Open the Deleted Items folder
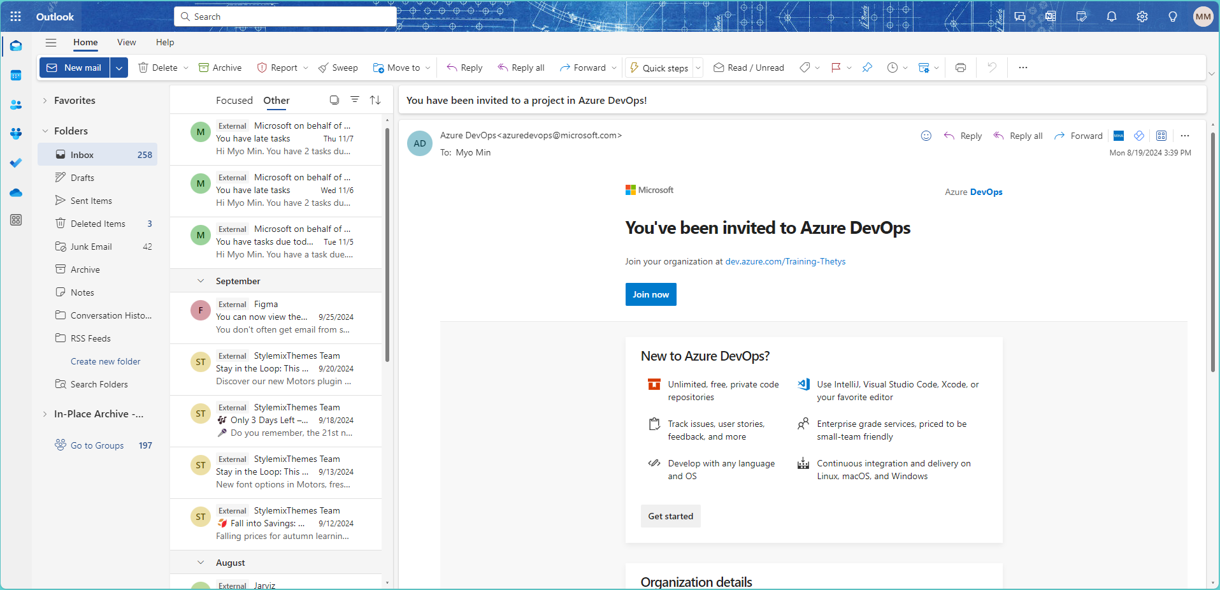Screen dimensions: 1220x590 click(x=97, y=224)
